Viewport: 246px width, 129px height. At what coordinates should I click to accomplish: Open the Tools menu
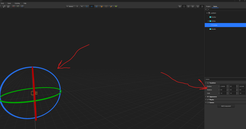(2, 3)
